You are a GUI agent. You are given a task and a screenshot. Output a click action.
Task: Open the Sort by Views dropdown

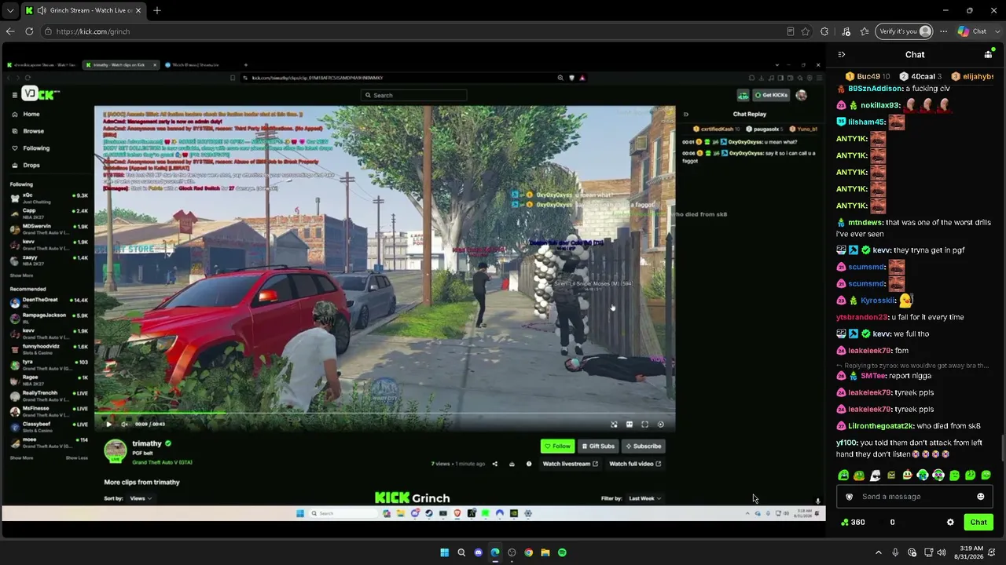pyautogui.click(x=140, y=498)
